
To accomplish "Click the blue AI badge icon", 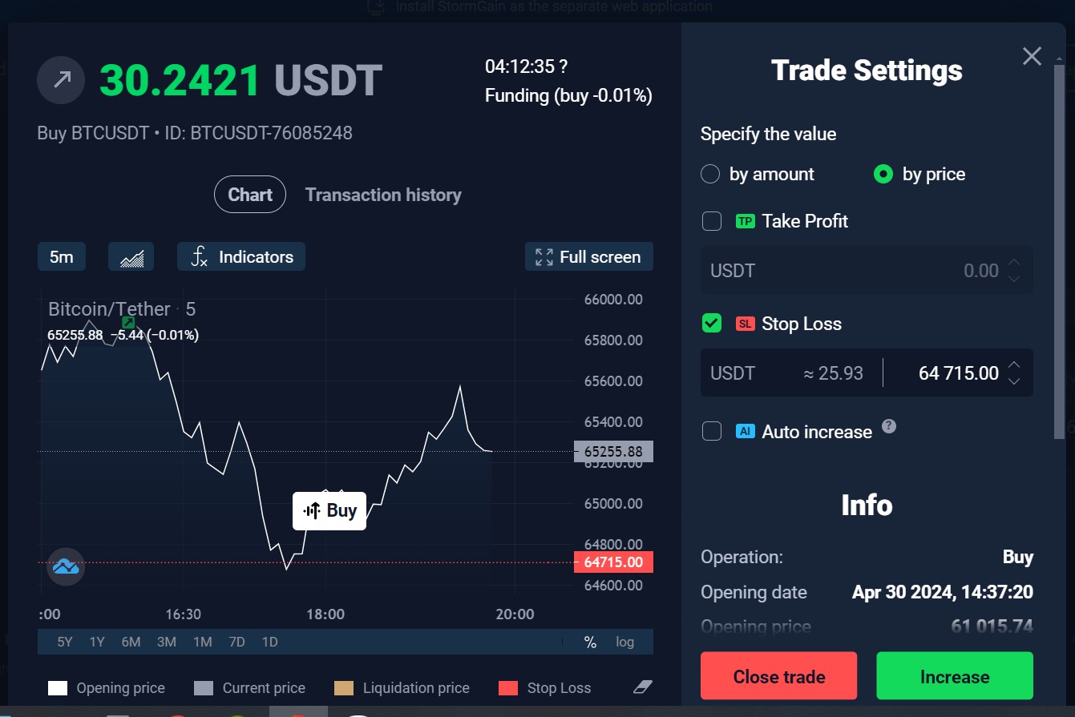I will coord(746,431).
